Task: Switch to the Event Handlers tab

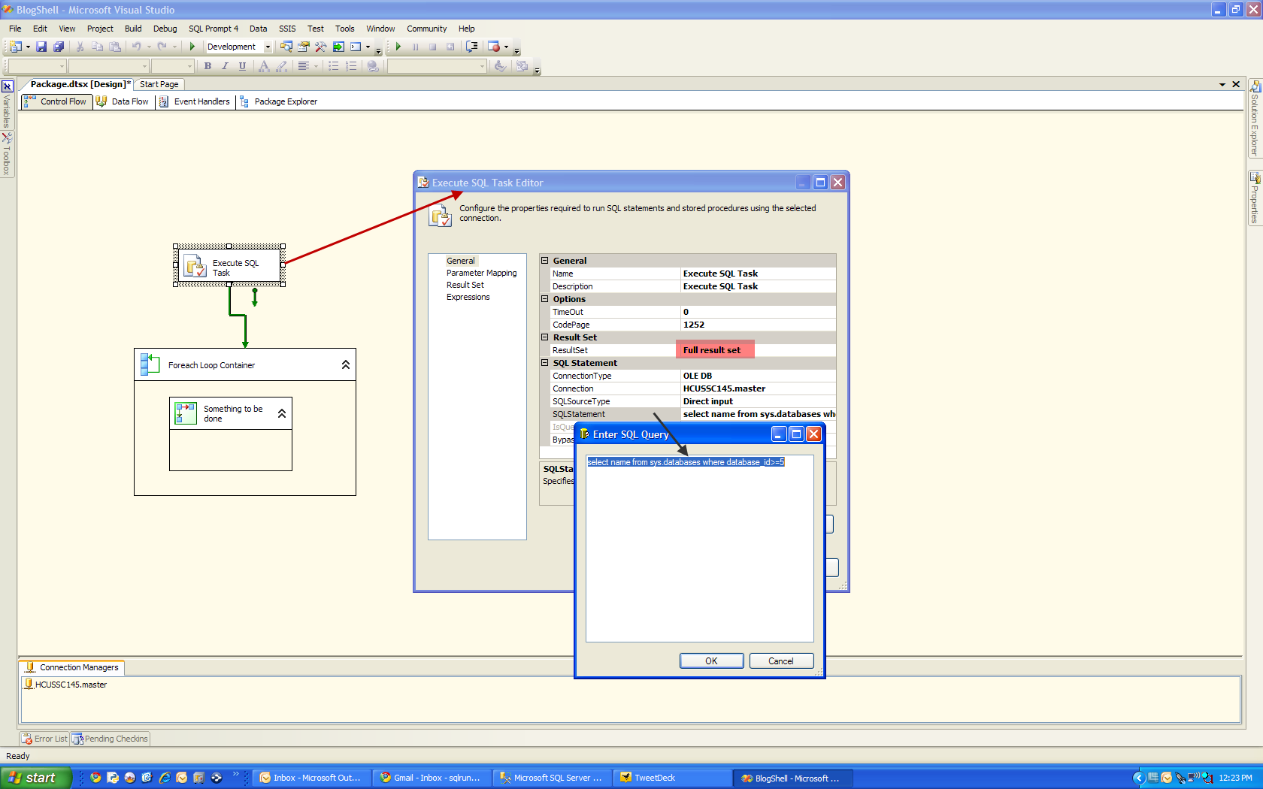Action: point(195,101)
